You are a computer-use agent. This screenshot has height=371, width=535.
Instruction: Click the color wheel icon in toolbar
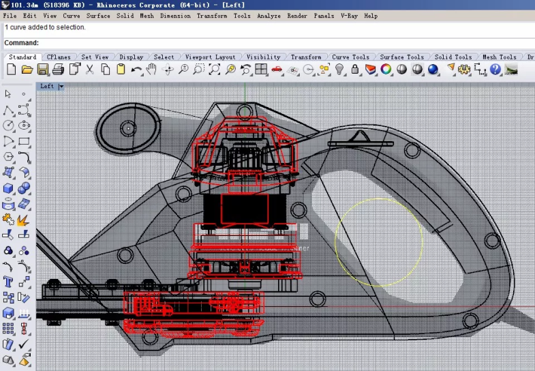click(386, 70)
